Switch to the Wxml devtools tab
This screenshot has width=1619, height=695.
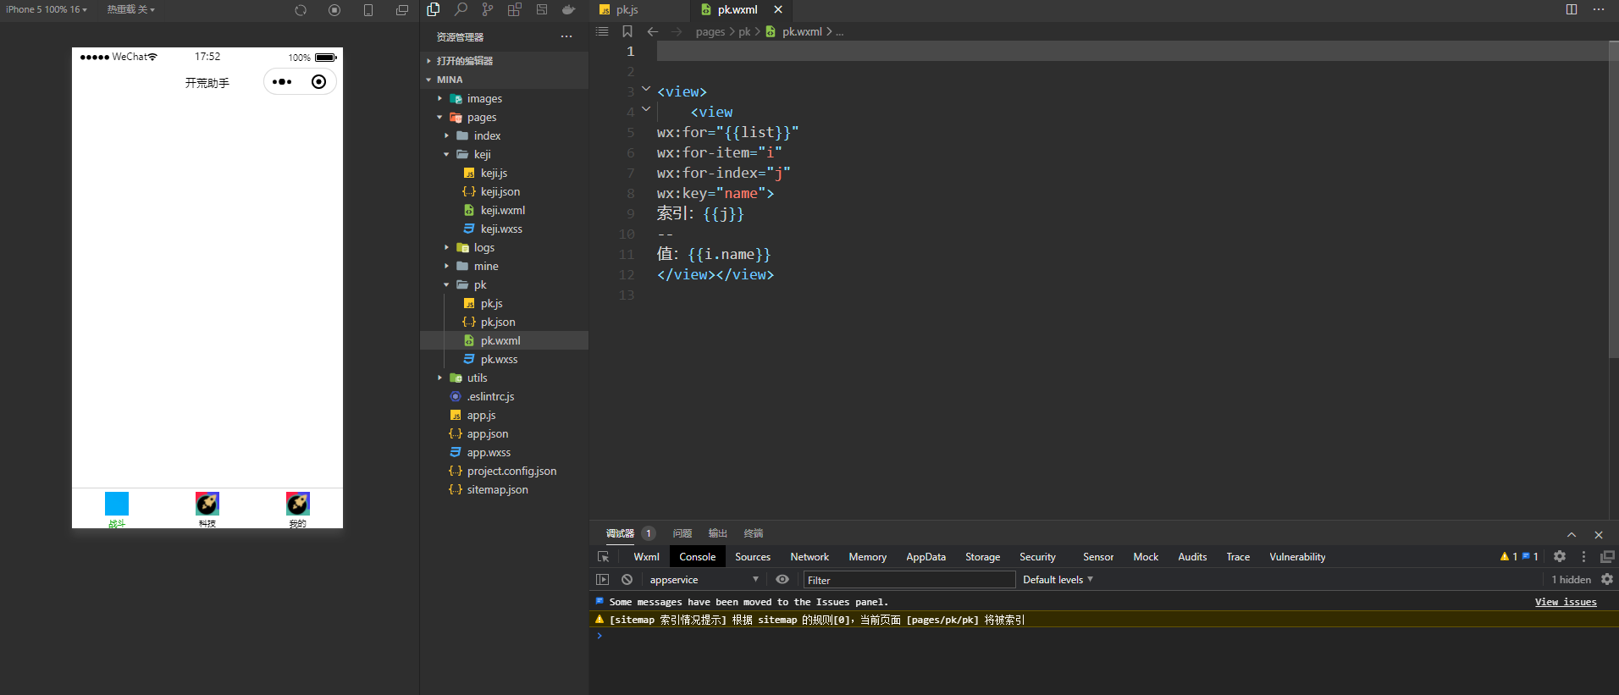pyautogui.click(x=646, y=556)
